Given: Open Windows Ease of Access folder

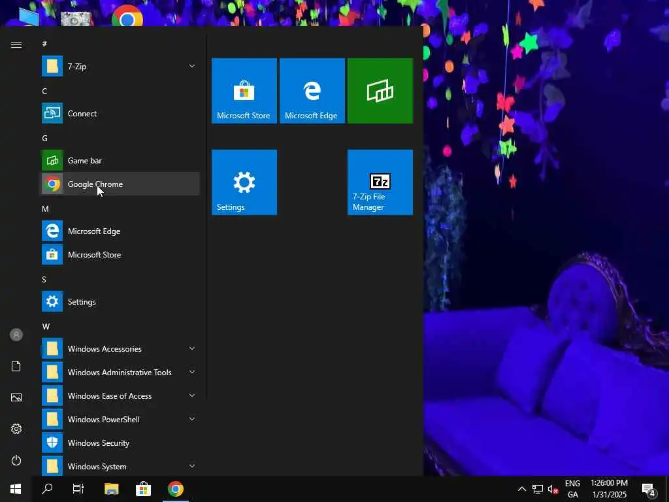Looking at the screenshot, I should [x=120, y=395].
